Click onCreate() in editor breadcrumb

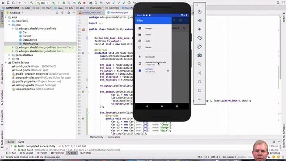114,137
